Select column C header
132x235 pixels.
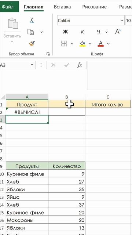108,97
